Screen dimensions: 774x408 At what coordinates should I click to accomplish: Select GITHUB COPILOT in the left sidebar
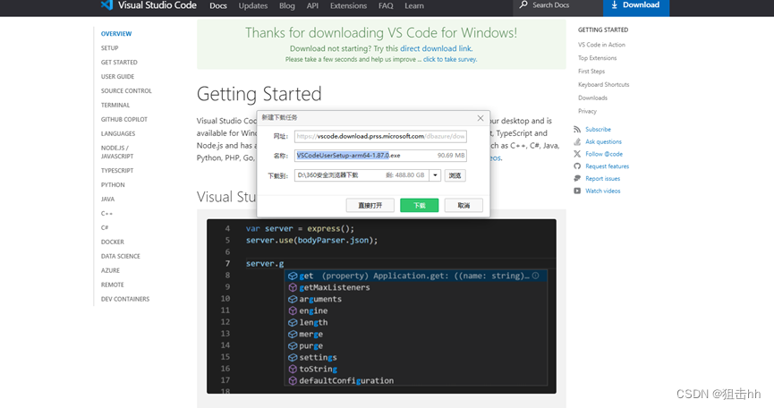pyautogui.click(x=123, y=119)
